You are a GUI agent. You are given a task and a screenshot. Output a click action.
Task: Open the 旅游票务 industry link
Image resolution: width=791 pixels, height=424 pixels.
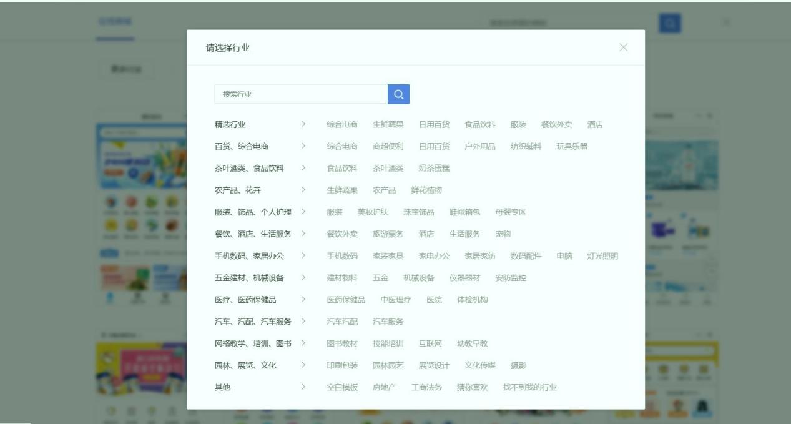point(388,234)
